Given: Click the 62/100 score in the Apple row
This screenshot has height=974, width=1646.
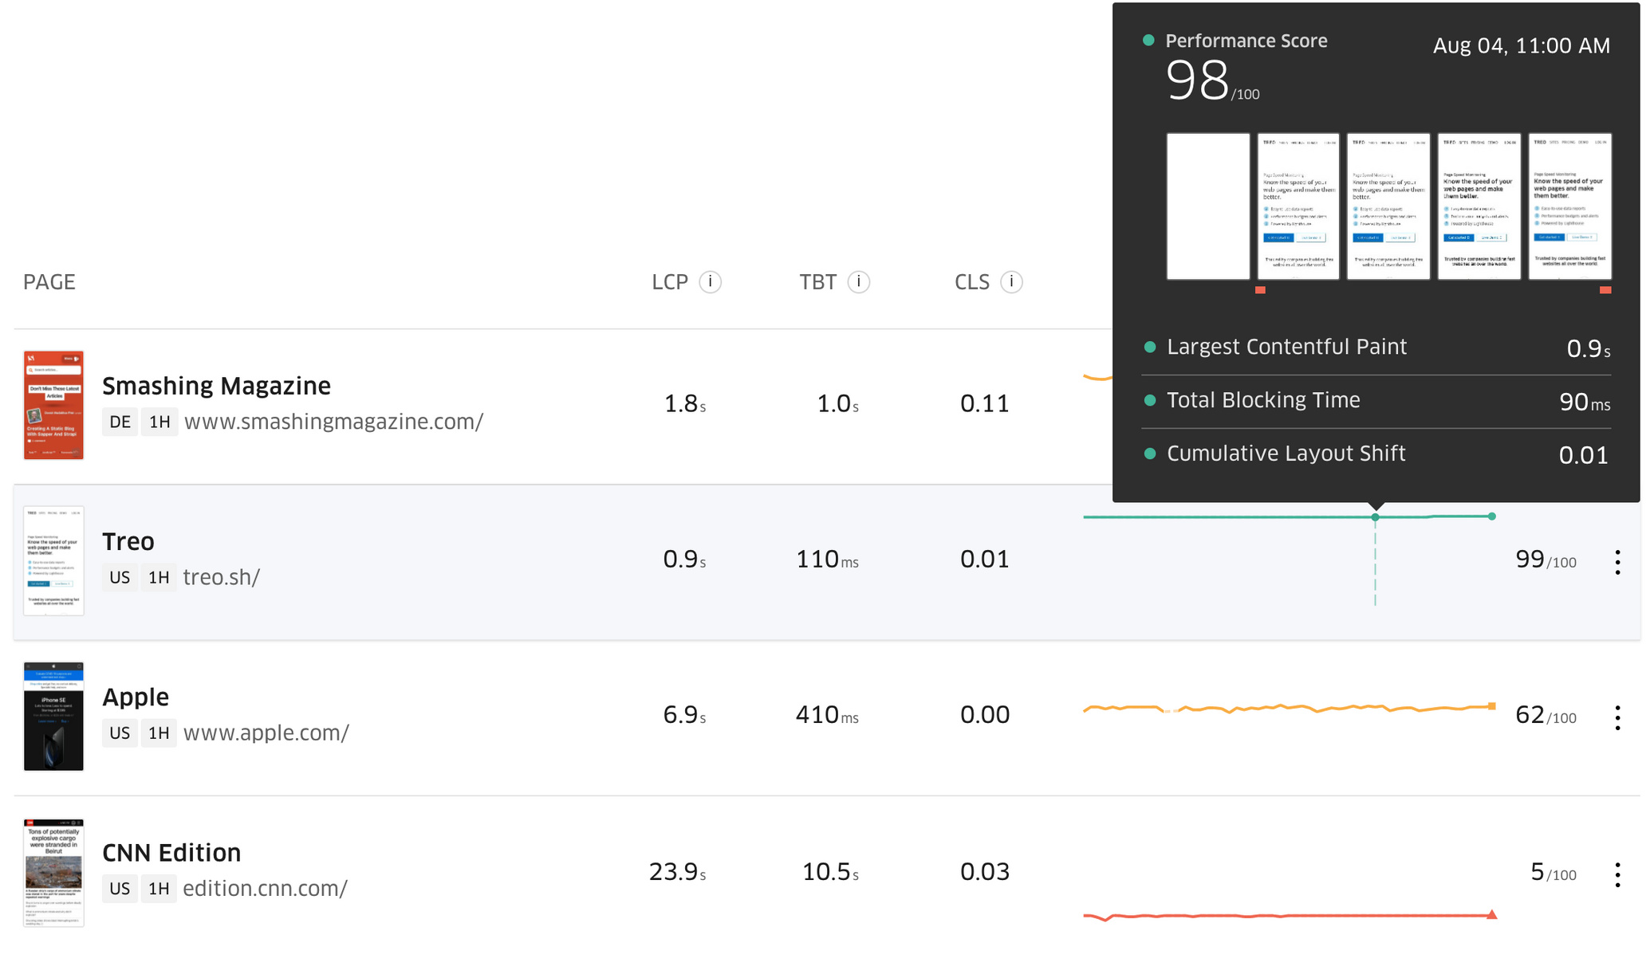Looking at the screenshot, I should point(1546,715).
